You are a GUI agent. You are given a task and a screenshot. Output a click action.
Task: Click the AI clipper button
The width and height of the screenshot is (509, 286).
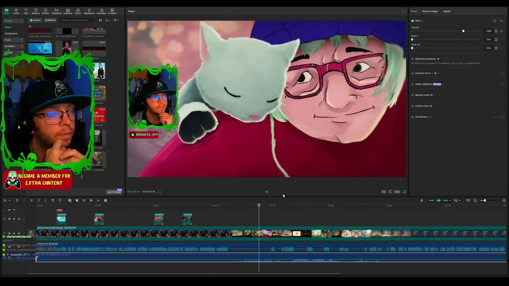pyautogui.click(x=114, y=192)
